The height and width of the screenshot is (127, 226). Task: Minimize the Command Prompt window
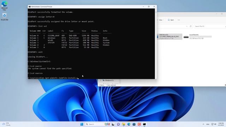(x=143, y=7)
